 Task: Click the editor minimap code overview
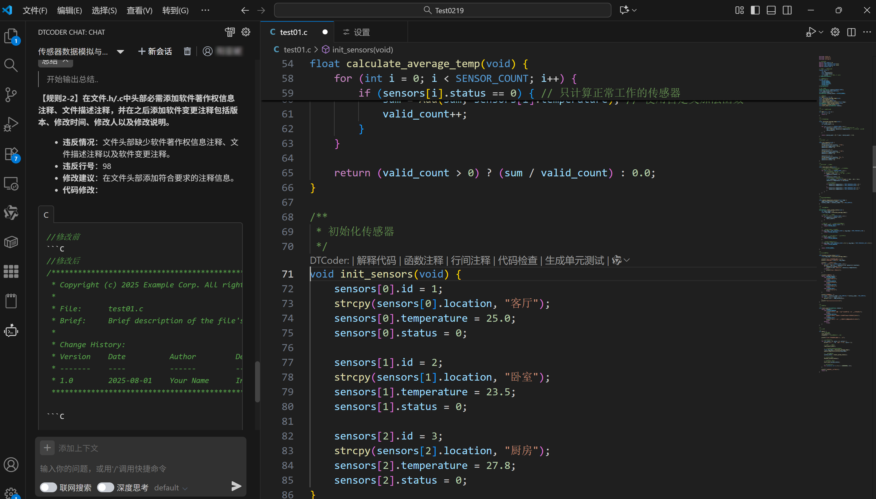844,215
